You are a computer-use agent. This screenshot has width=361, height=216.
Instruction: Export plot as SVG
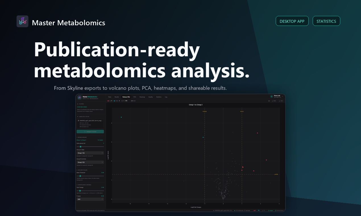[281, 101]
